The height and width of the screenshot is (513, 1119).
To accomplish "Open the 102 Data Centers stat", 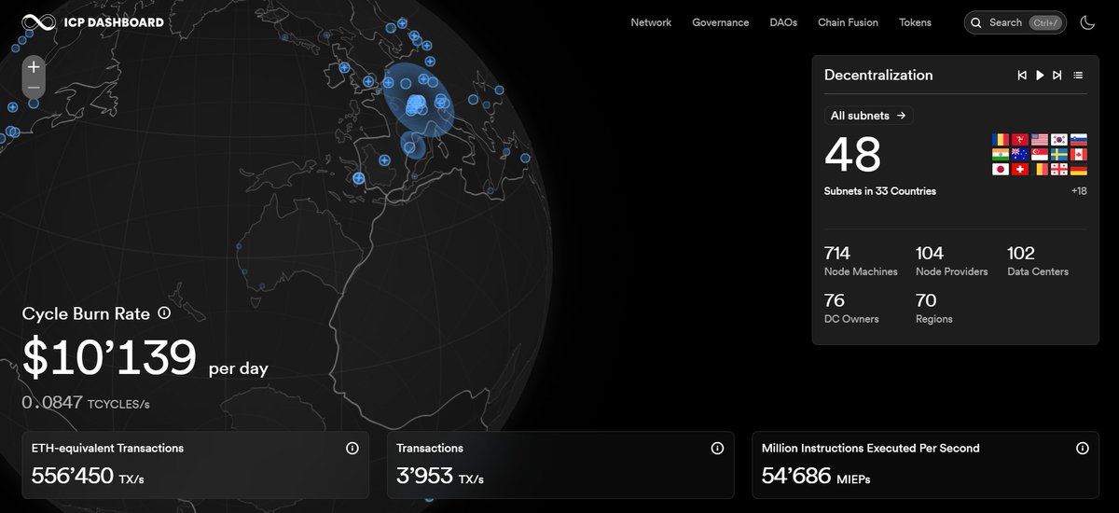I will [x=1038, y=261].
